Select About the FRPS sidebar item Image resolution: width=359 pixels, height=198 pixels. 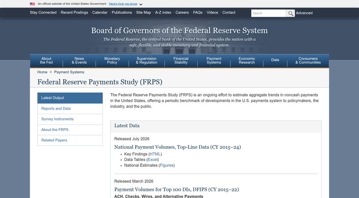coord(70,130)
